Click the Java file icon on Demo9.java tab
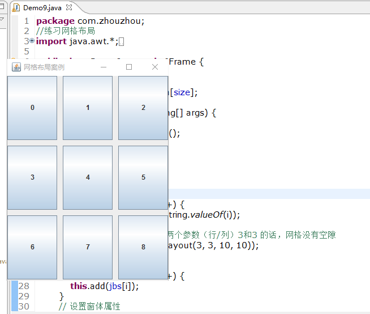Viewport: 370px width, 314px height. (16, 8)
